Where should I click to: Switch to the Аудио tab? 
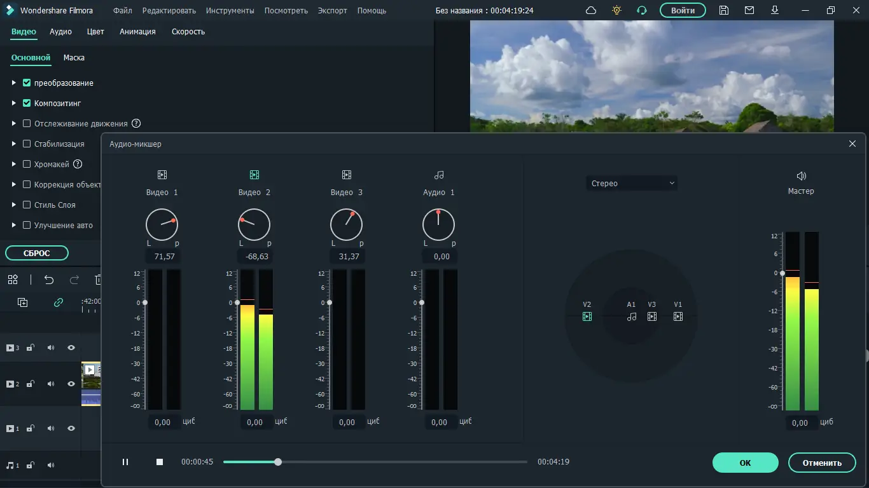coord(61,32)
